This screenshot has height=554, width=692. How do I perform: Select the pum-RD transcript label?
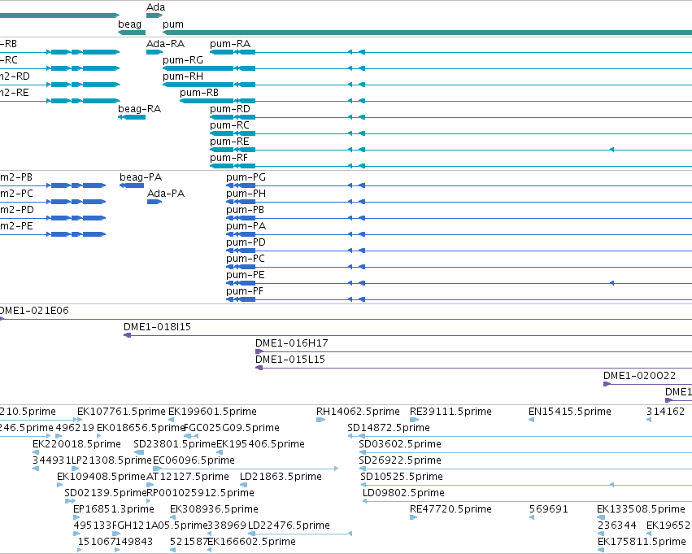pyautogui.click(x=230, y=109)
